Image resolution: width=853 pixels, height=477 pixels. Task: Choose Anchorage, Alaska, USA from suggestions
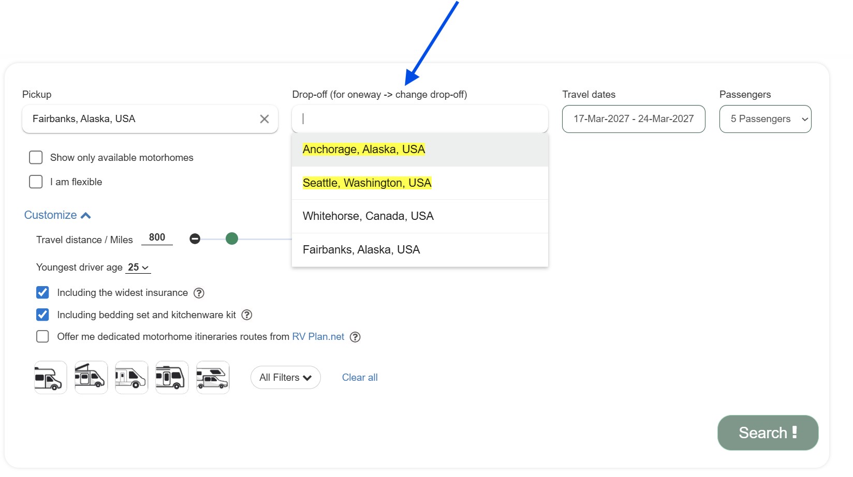pos(363,150)
